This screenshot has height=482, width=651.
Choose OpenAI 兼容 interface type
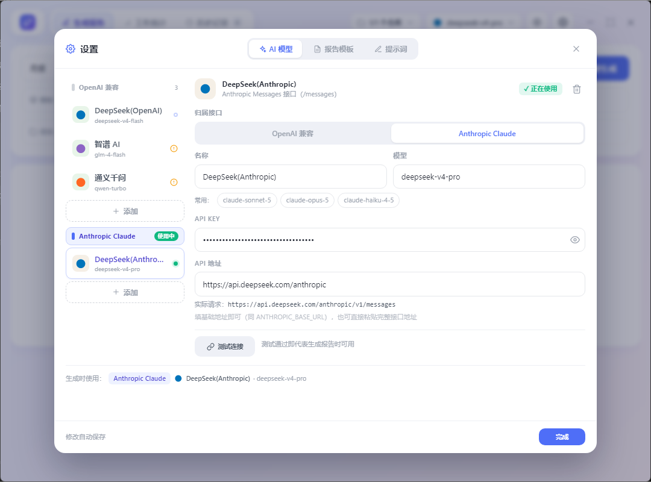coord(293,134)
